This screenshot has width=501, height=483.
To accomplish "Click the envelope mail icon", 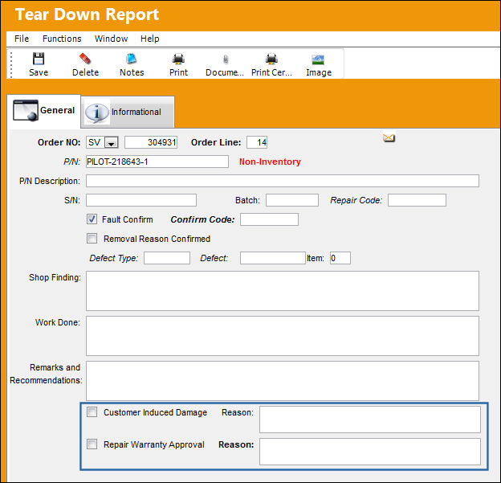I will click(x=389, y=138).
